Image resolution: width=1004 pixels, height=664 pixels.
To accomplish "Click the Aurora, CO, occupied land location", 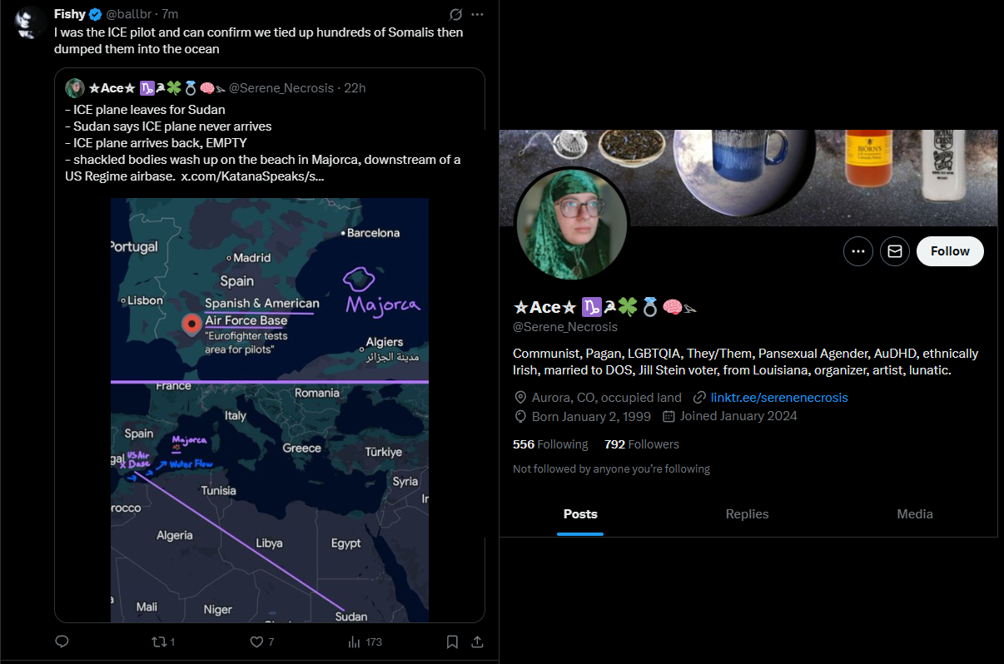I will [607, 397].
